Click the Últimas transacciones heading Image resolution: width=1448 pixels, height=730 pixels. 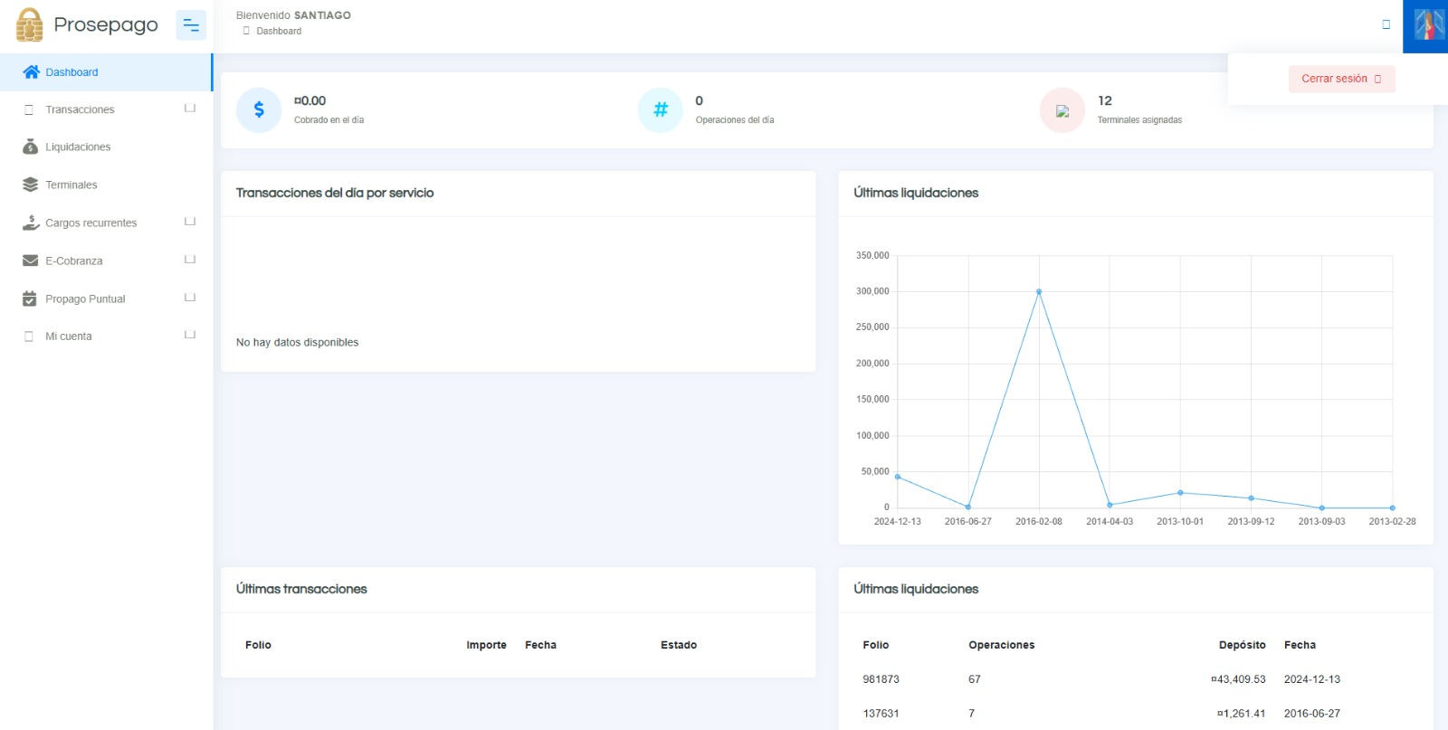301,589
